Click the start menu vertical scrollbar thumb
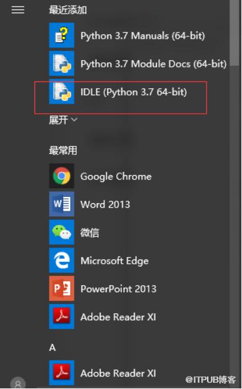This screenshot has width=242, height=389. click(x=234, y=33)
